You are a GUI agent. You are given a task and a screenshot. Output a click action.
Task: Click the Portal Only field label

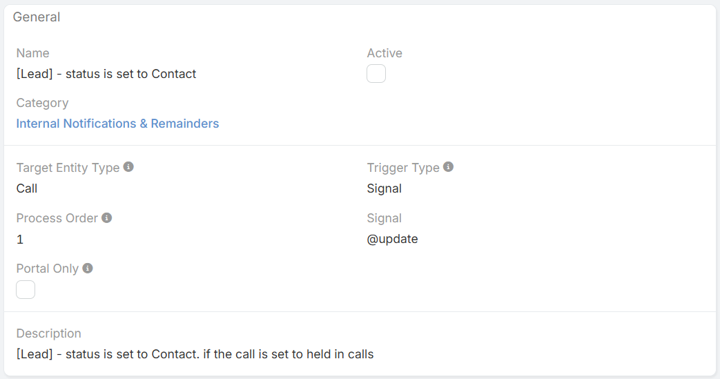click(x=47, y=269)
